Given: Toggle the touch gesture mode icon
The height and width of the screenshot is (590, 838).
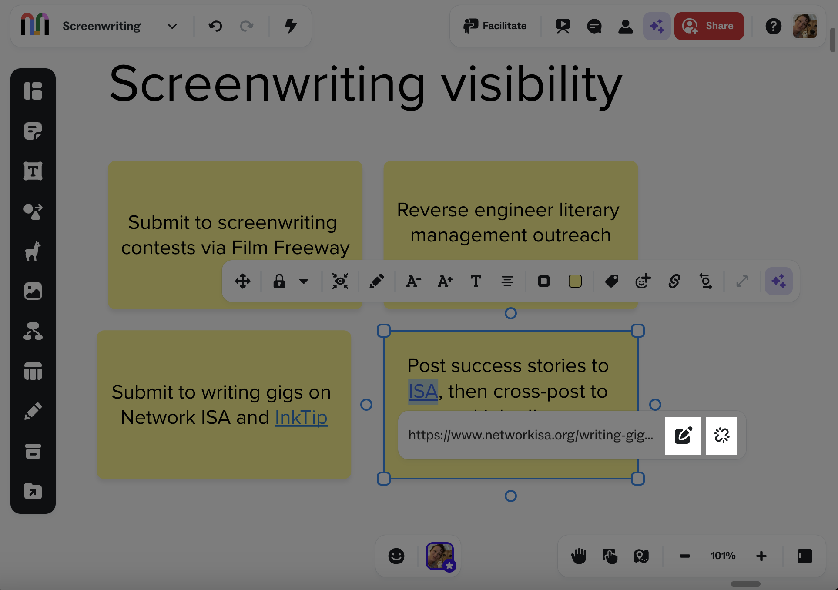Looking at the screenshot, I should 610,556.
